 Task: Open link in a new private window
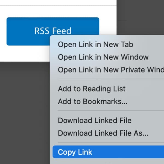pyautogui.click(x=109, y=70)
